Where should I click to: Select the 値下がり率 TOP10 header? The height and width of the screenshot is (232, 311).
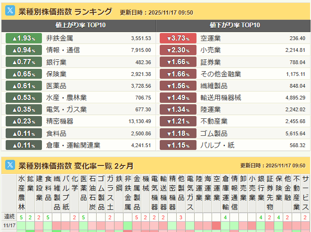point(234,25)
